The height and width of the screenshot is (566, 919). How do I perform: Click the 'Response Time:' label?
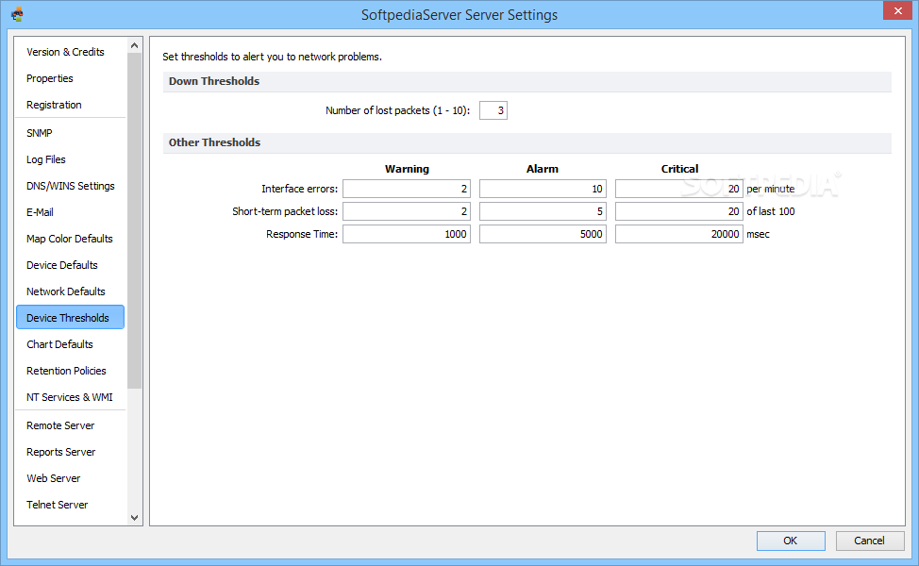[x=302, y=234]
